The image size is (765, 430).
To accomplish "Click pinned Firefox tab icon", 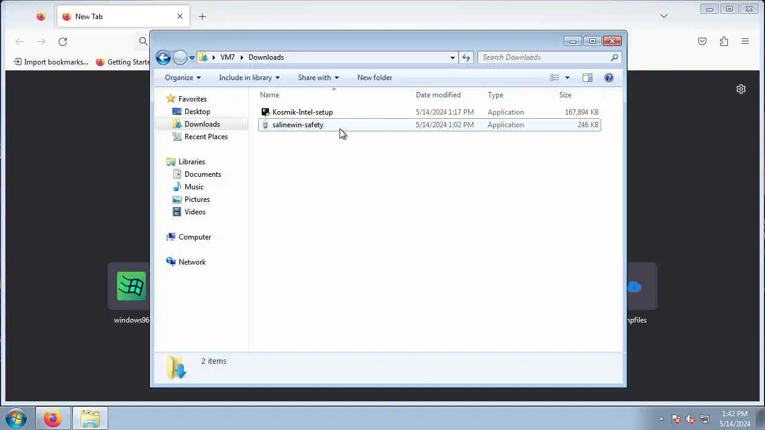I will [x=41, y=17].
